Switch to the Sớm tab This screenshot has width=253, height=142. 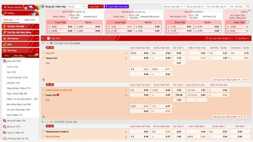point(7,55)
